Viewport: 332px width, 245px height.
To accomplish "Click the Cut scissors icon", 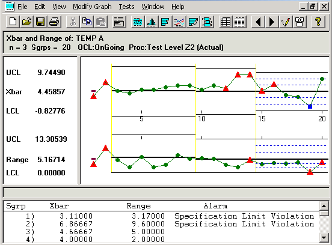I will [73, 22].
